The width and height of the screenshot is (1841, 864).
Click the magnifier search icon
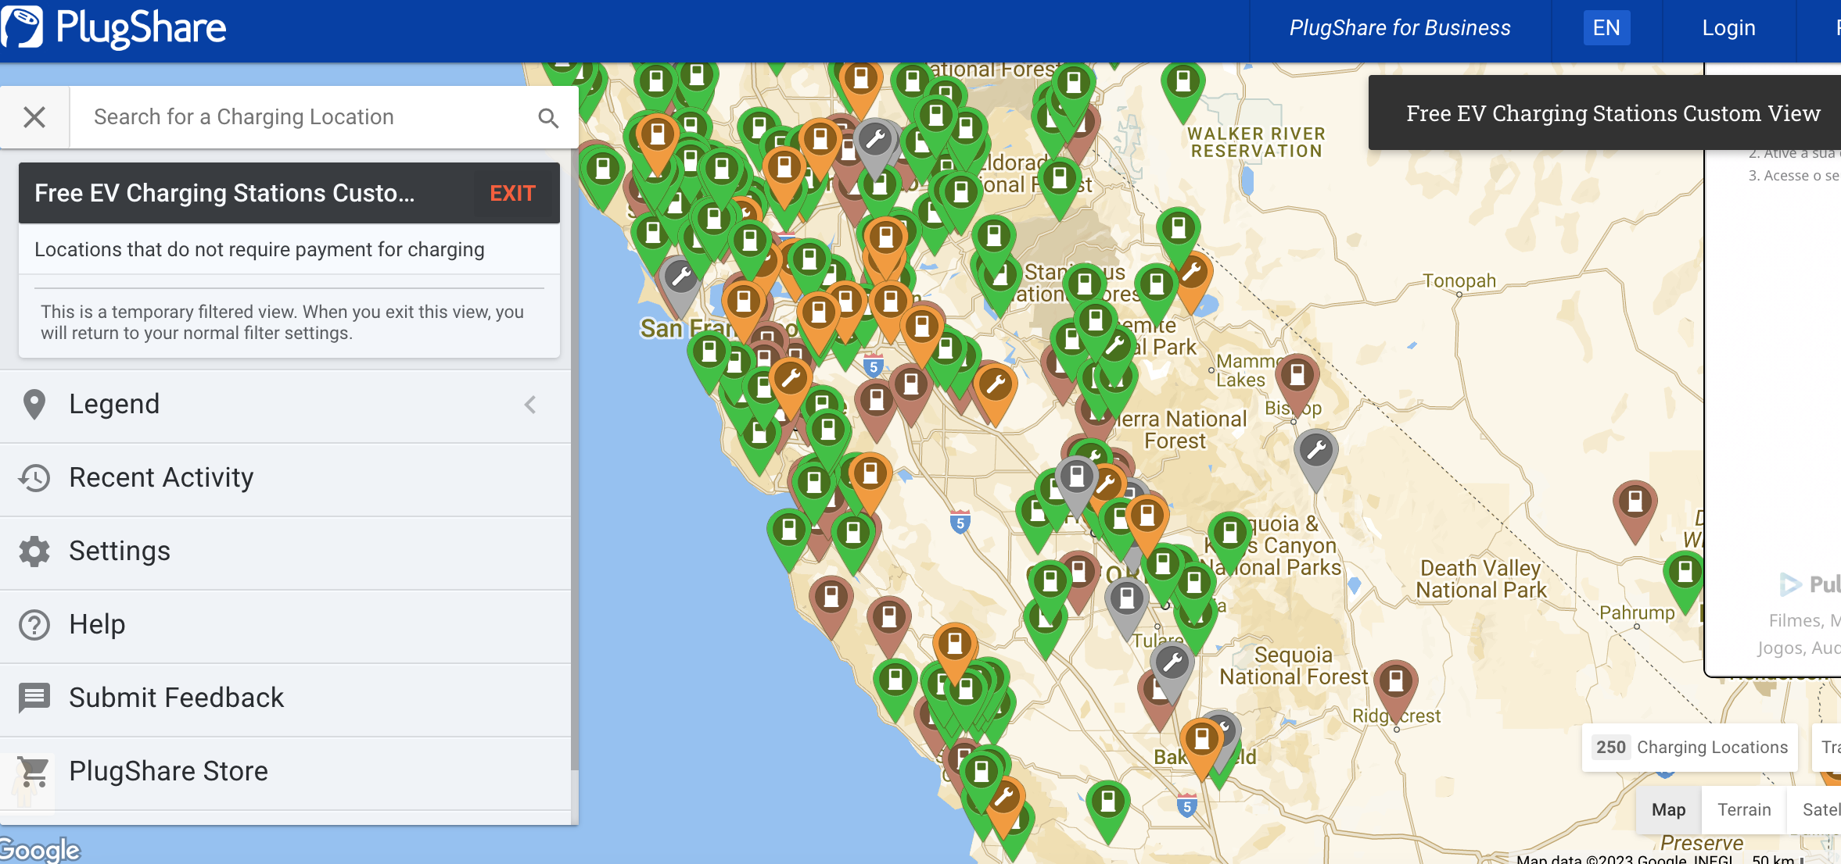tap(548, 118)
